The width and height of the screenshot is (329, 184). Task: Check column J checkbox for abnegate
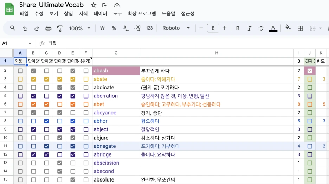(x=310, y=146)
